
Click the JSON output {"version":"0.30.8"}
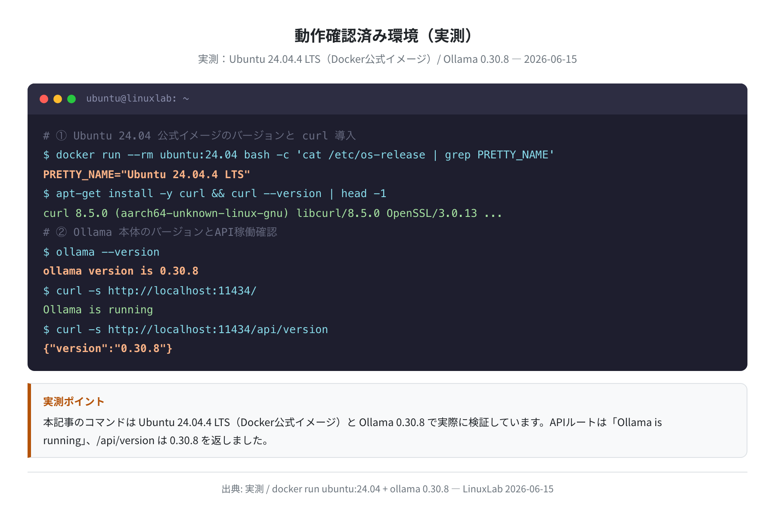click(x=108, y=349)
